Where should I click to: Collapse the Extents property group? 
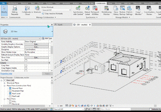tap(49, 63)
